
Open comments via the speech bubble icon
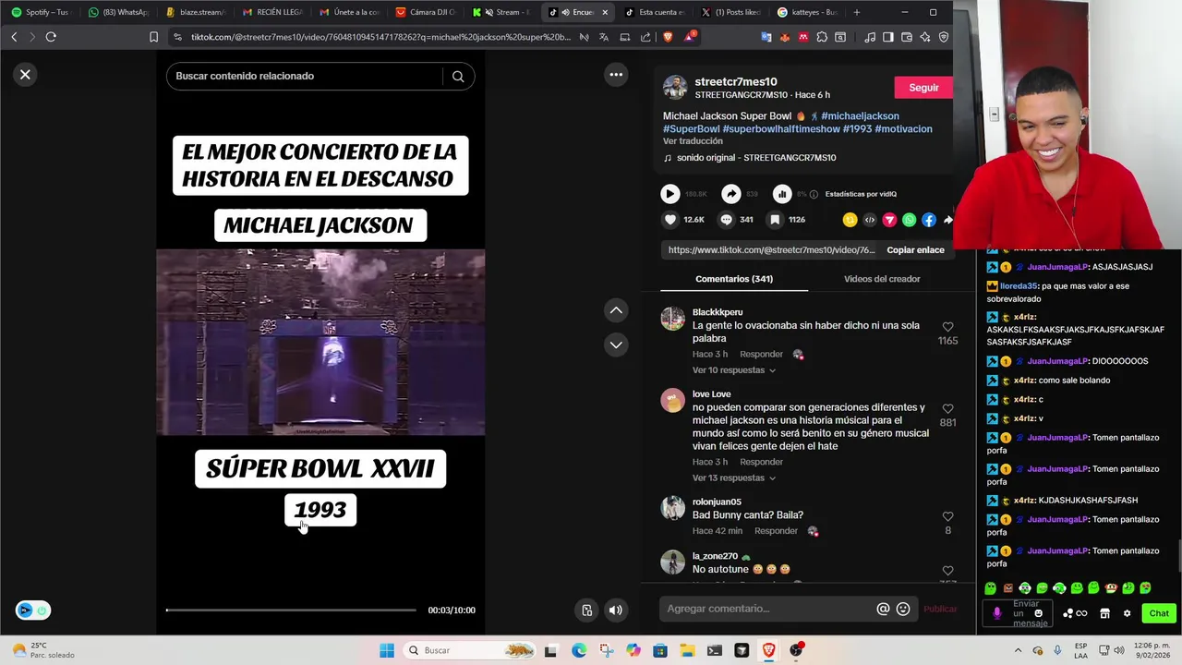click(726, 220)
